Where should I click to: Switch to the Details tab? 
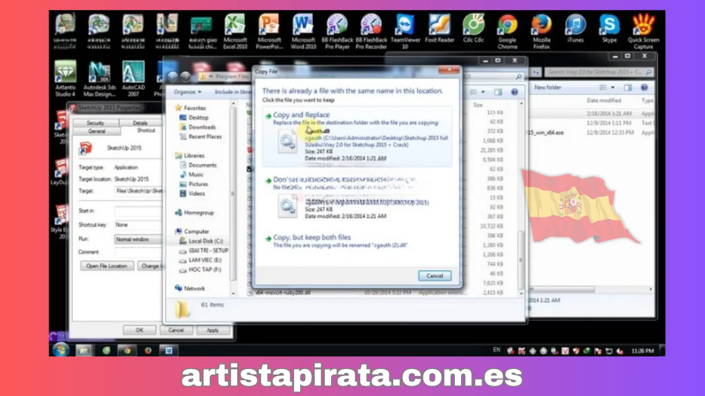140,123
